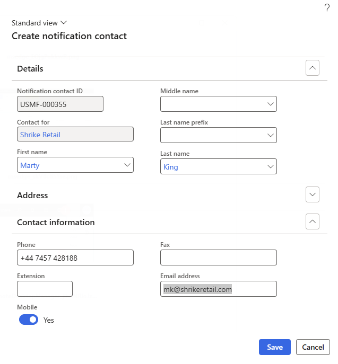
Task: Collapse the Details section
Action: (x=313, y=68)
